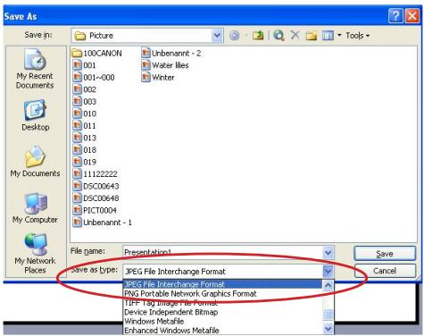Open My Documents shortcut
424x336 pixels.
35,161
